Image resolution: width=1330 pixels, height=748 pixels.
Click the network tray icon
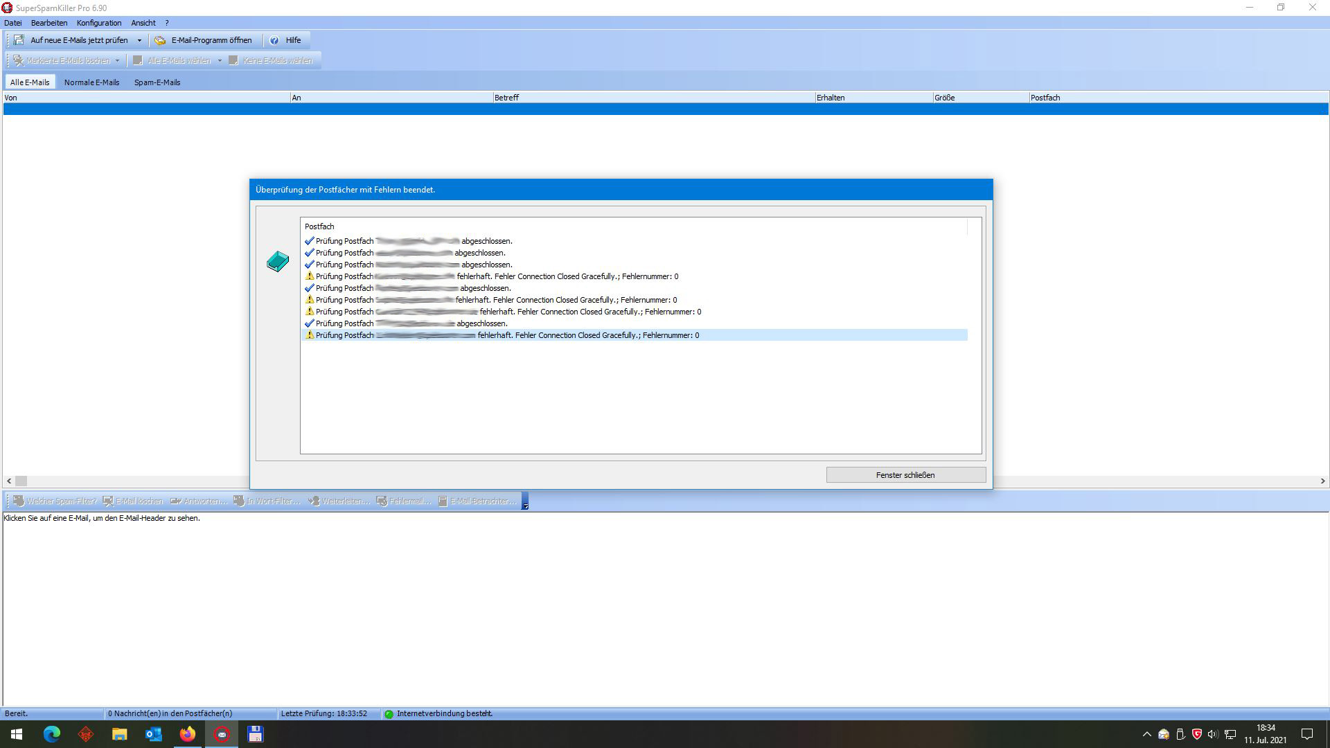click(x=1230, y=734)
